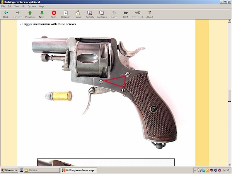
Task: Open the Edit menu
Action: (10, 7)
